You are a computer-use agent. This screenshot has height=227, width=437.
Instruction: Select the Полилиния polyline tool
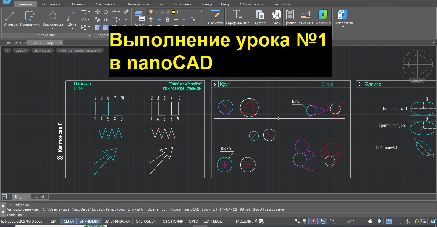click(30, 18)
